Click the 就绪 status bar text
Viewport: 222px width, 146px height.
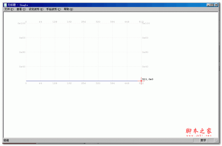(6, 140)
